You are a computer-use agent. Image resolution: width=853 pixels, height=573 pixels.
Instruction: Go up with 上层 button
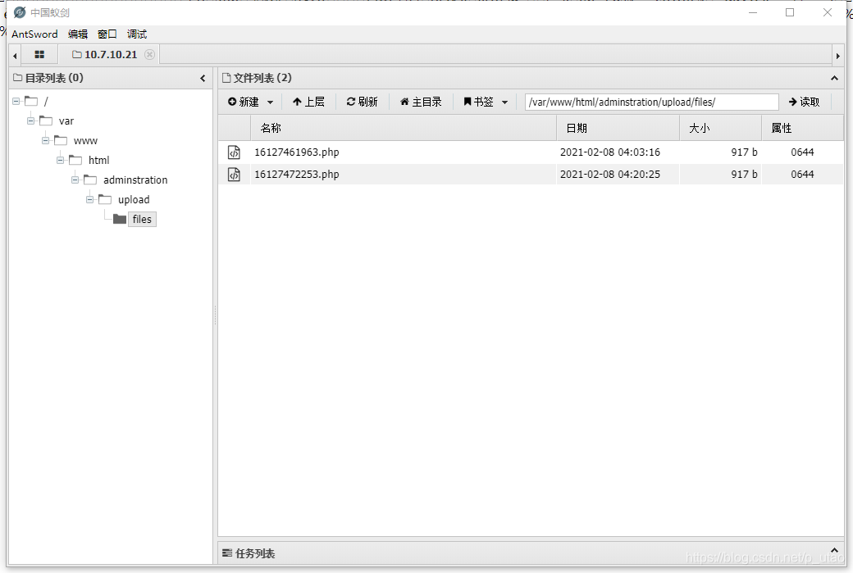[x=308, y=102]
